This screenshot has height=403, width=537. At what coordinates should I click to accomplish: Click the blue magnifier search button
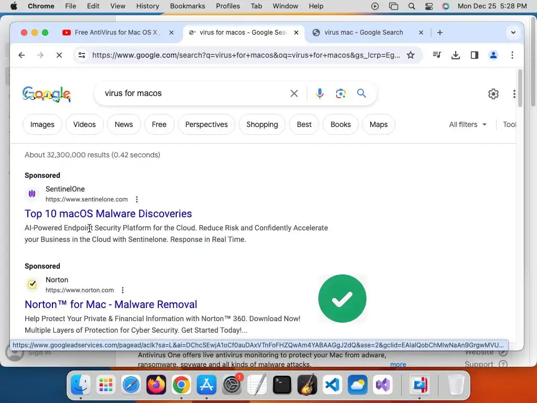pyautogui.click(x=361, y=93)
